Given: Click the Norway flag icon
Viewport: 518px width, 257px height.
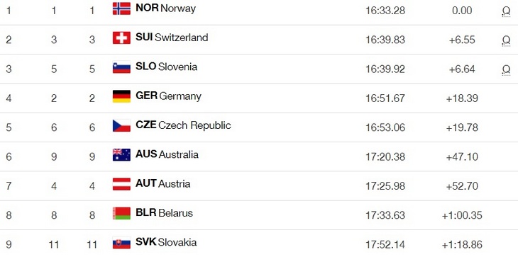Looking at the screenshot, I should (x=121, y=8).
